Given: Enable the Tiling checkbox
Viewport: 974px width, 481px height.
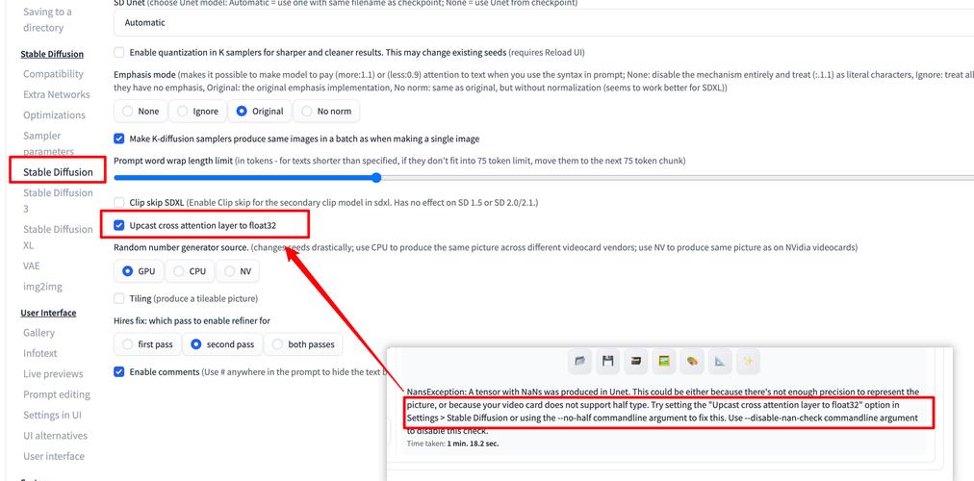Looking at the screenshot, I should [119, 298].
